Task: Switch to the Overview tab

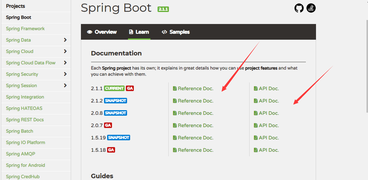Action: coord(102,32)
